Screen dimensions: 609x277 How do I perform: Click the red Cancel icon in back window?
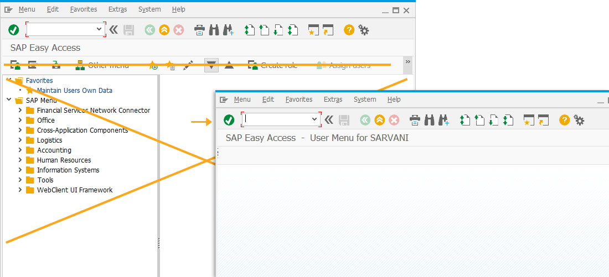point(179,30)
